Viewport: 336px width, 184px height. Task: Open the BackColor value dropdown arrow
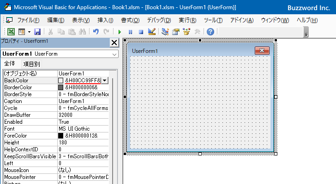(x=104, y=80)
